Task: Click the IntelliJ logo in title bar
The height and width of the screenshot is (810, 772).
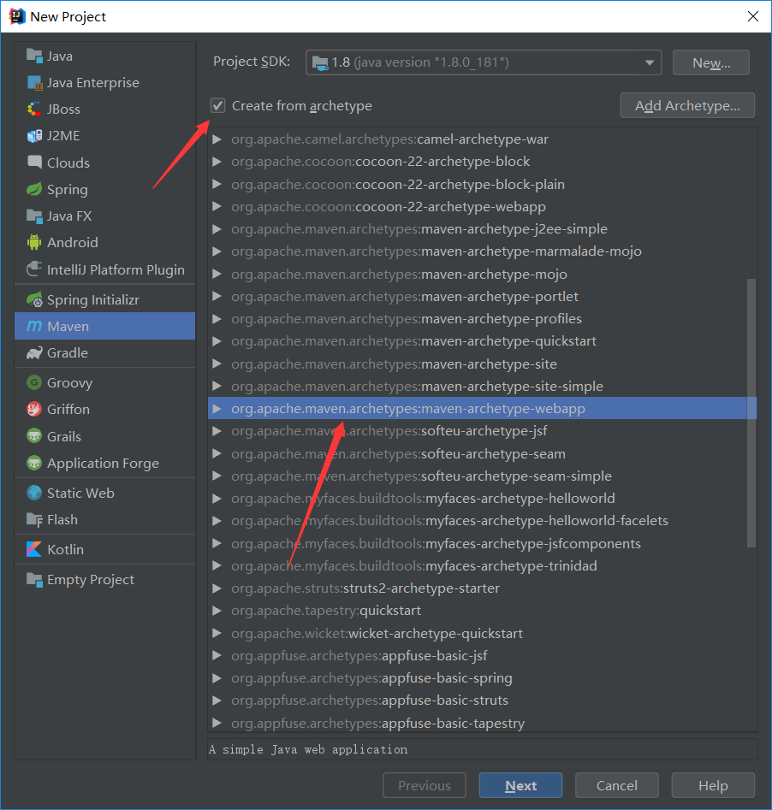Action: 17,16
